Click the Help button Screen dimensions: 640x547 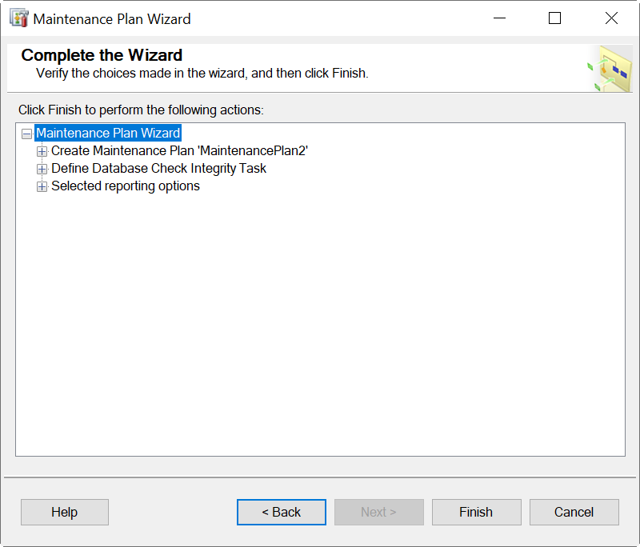pos(64,512)
